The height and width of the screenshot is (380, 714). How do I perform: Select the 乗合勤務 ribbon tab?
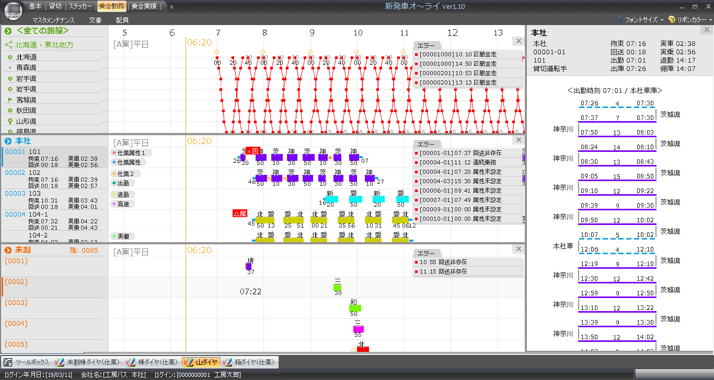[112, 6]
